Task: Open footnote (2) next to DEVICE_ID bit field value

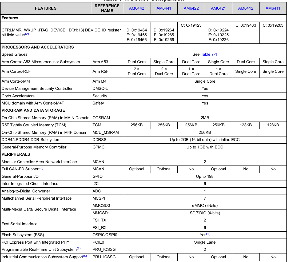Action: tap(27, 34)
